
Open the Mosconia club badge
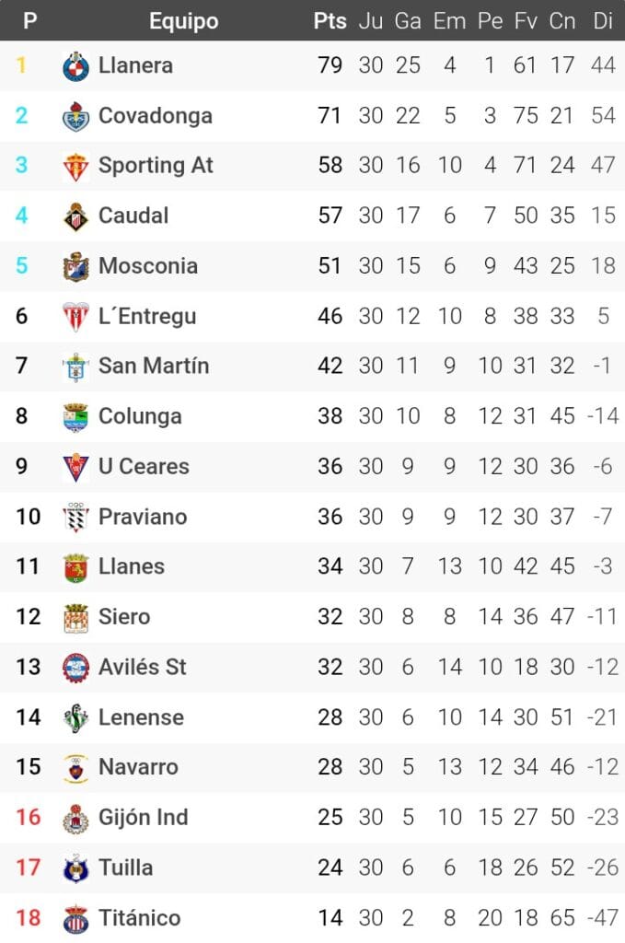[75, 266]
